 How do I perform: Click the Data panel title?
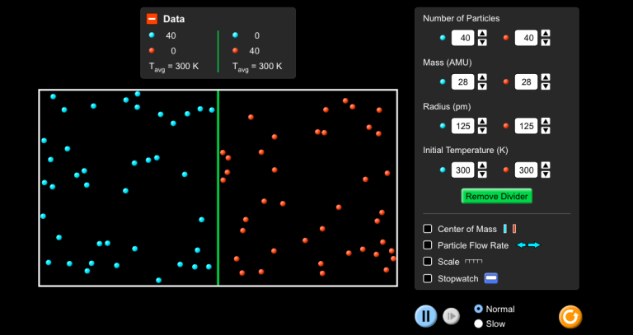coord(174,19)
